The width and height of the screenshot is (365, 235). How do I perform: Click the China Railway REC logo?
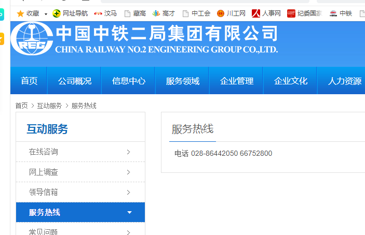tap(32, 39)
